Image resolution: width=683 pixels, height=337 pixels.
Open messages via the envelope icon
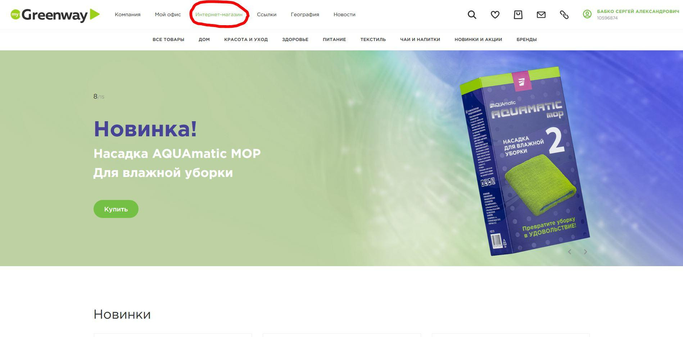click(x=541, y=15)
